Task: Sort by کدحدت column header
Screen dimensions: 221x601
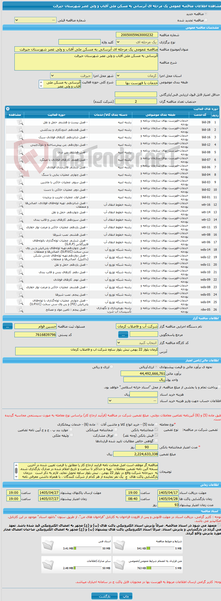Action: [200, 115]
